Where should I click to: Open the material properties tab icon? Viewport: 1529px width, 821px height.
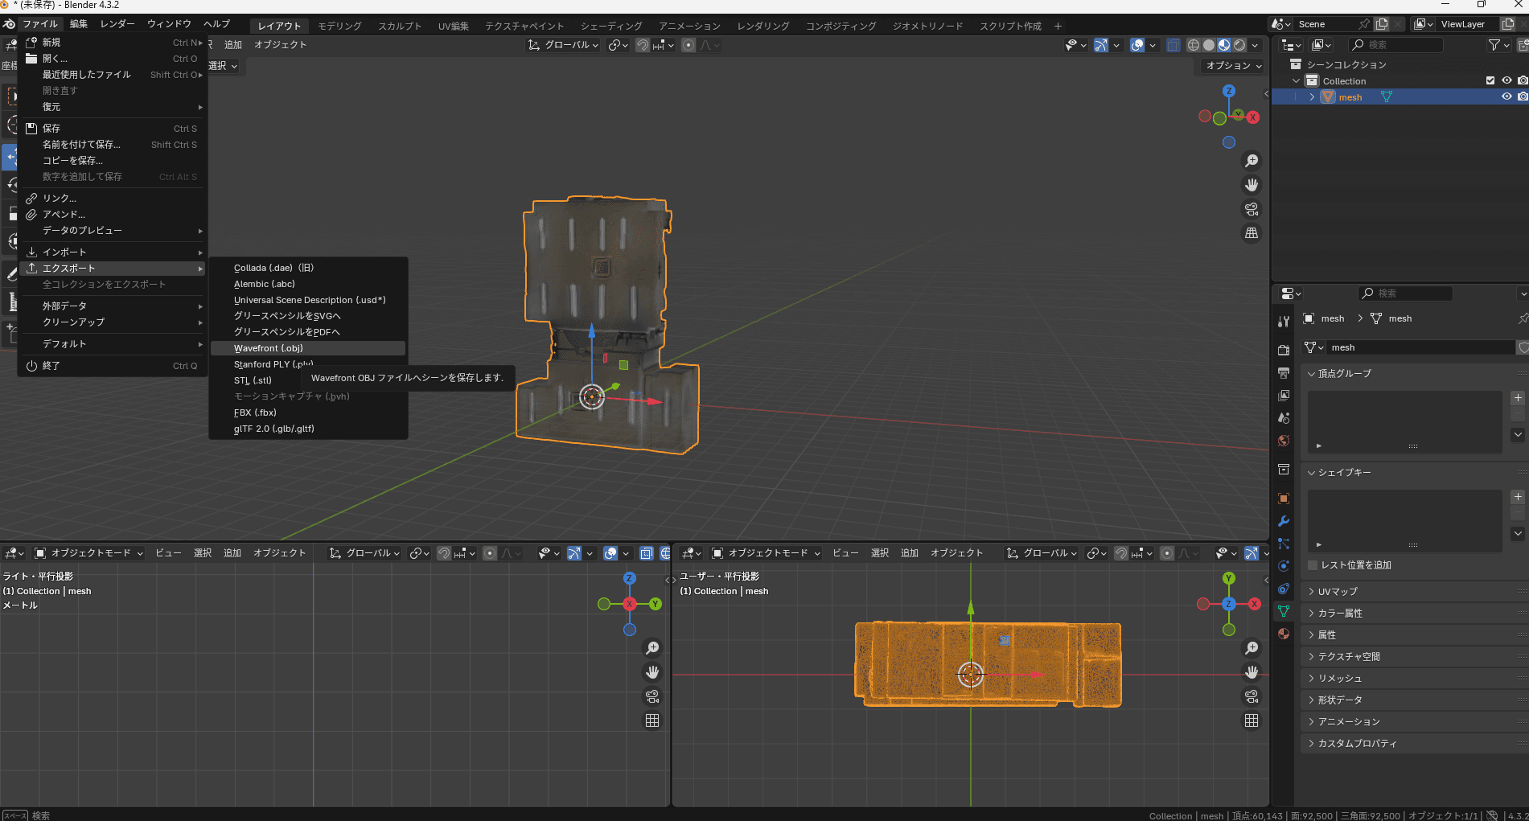[x=1284, y=634]
